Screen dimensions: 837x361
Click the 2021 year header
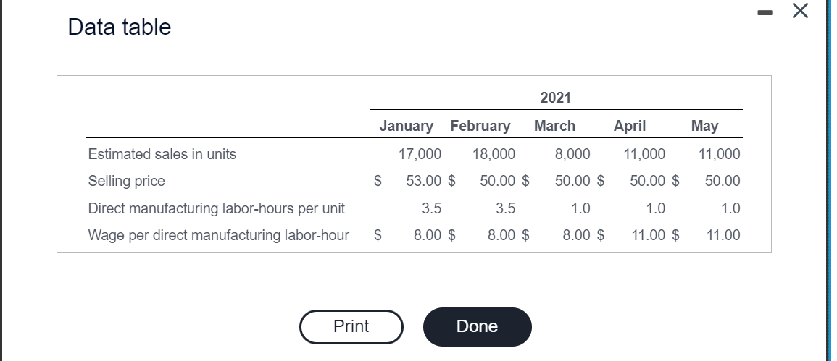click(555, 98)
